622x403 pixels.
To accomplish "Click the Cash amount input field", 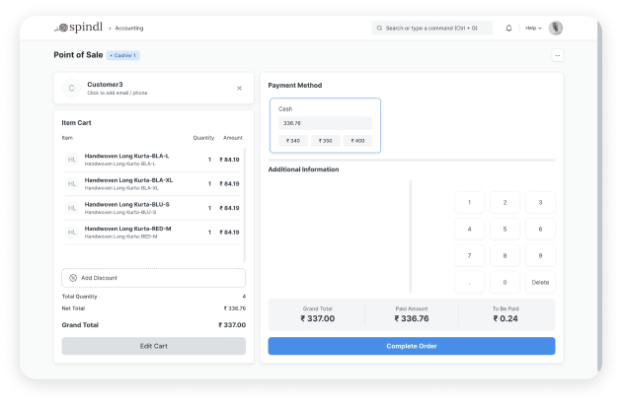I will tap(325, 123).
